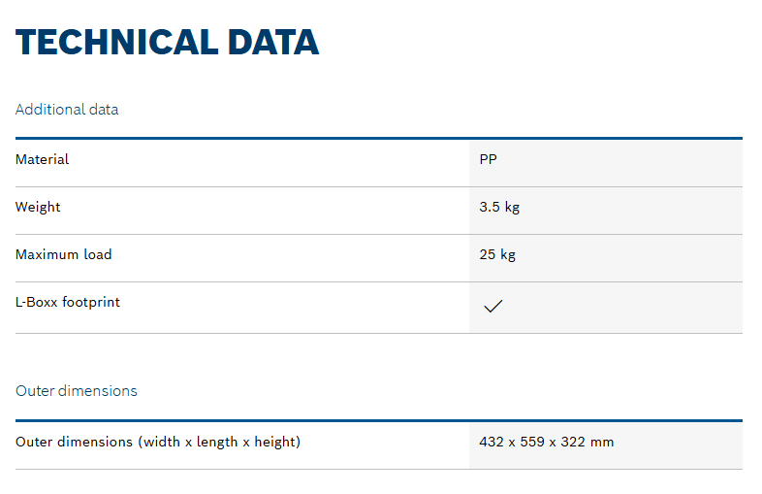The height and width of the screenshot is (494, 762).
Task: Select the Outer dimensions section title
Action: pyautogui.click(x=77, y=391)
